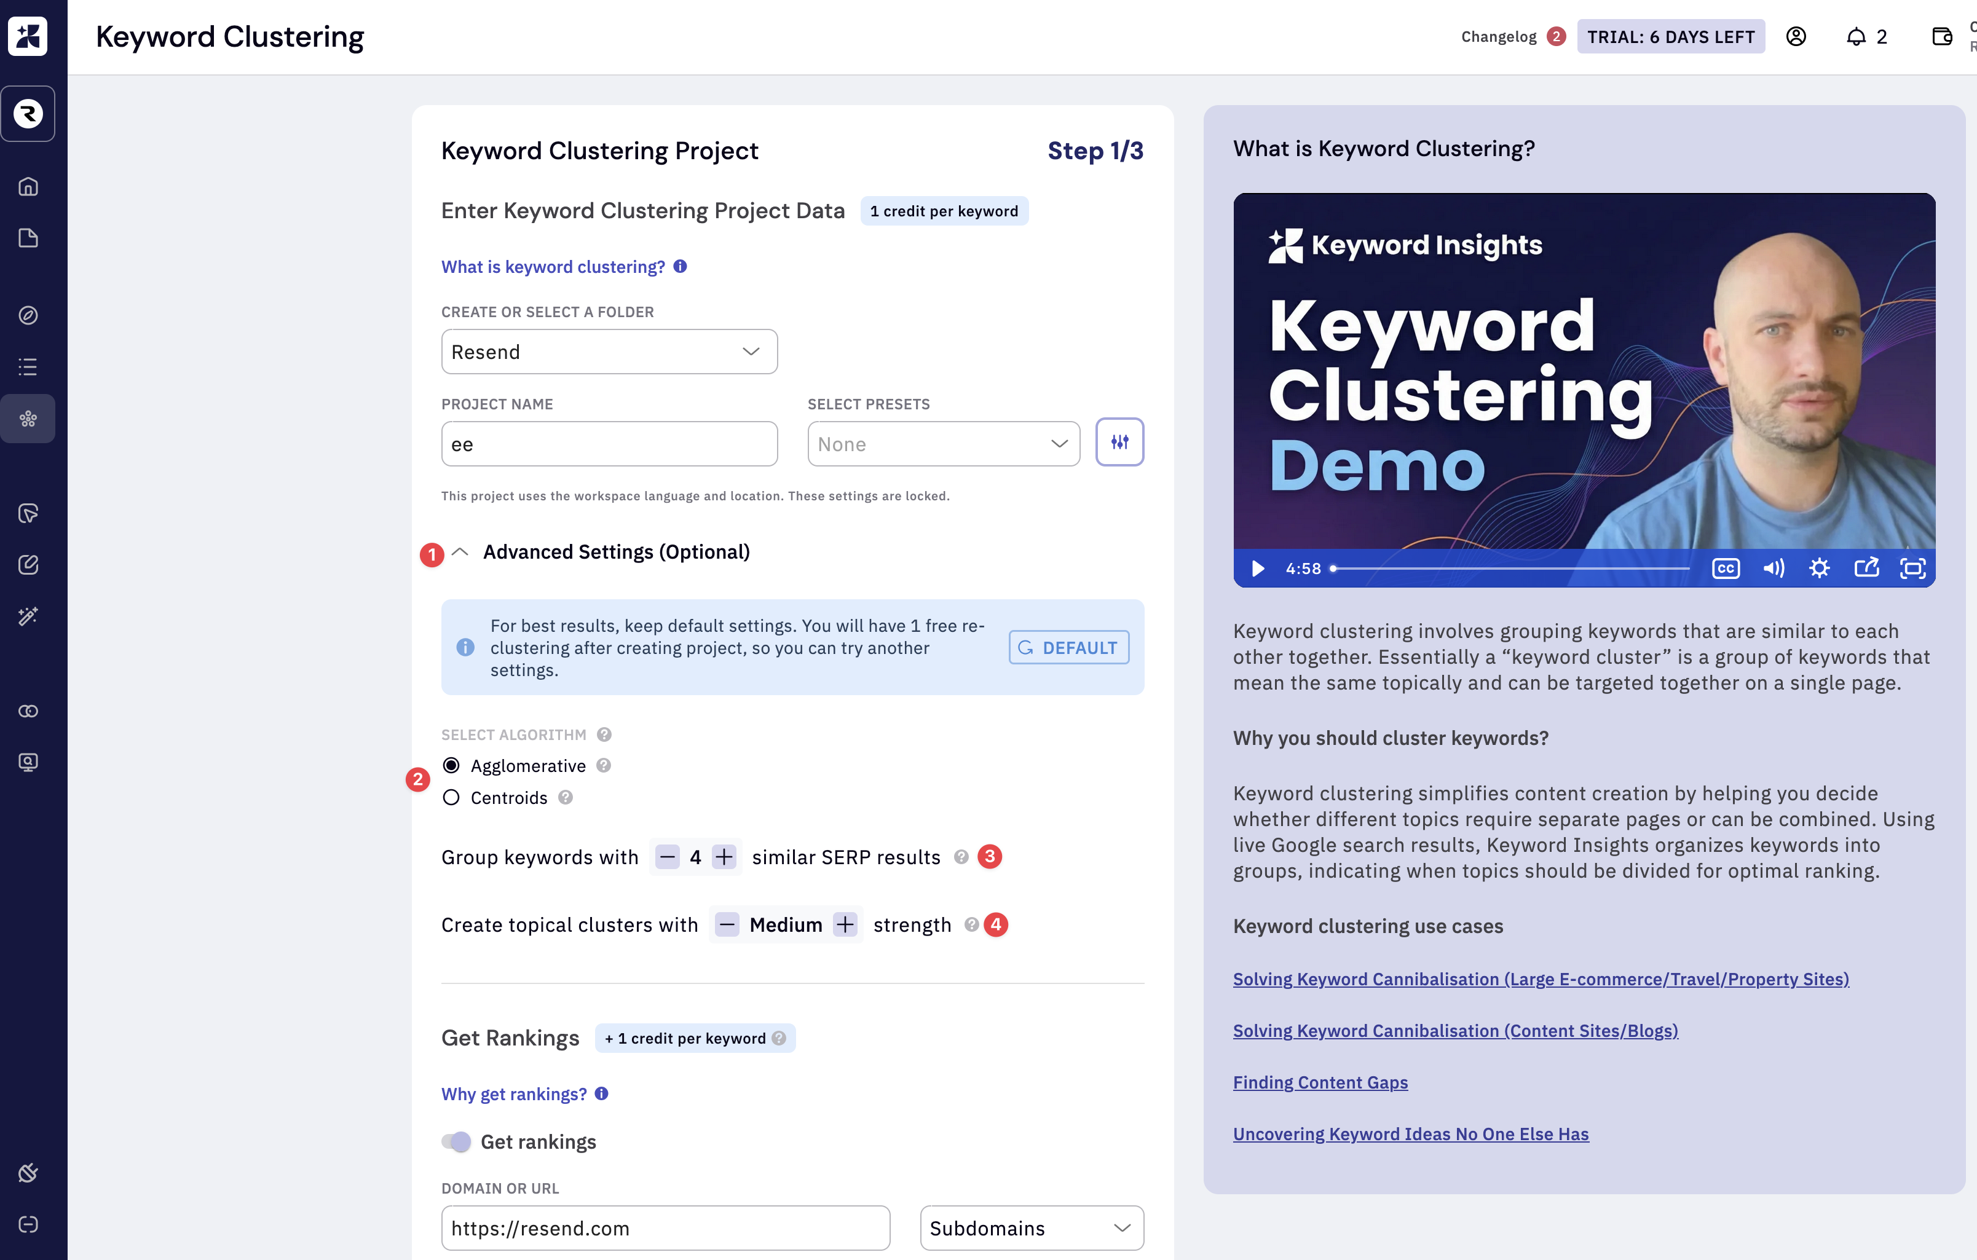Screen dimensions: 1977x1260
Task: Open the Select Presets dropdown
Action: click(x=942, y=444)
